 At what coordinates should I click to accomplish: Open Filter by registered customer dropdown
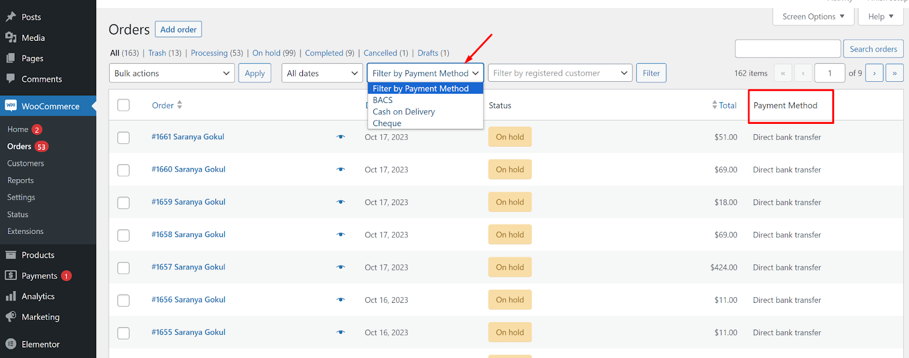[x=560, y=73]
